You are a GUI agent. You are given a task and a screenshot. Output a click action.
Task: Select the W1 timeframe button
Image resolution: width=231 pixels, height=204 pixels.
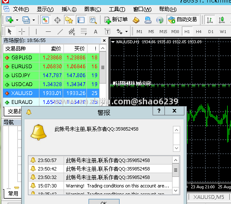[x=223, y=31]
